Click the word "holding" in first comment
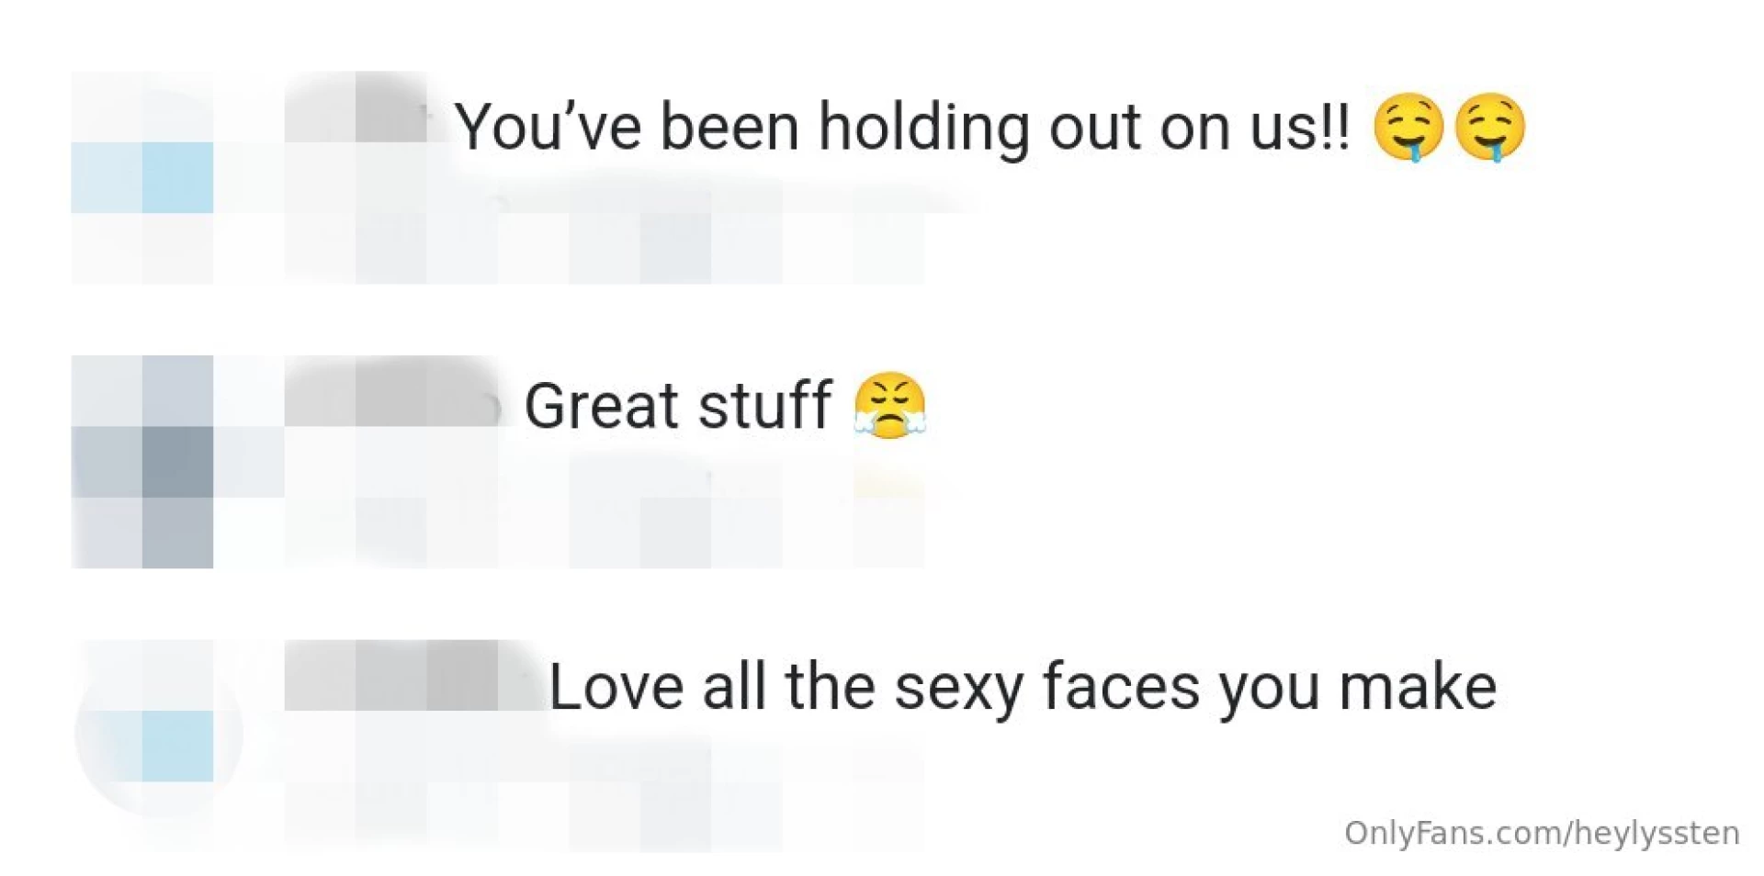The image size is (1764, 876). click(x=923, y=127)
